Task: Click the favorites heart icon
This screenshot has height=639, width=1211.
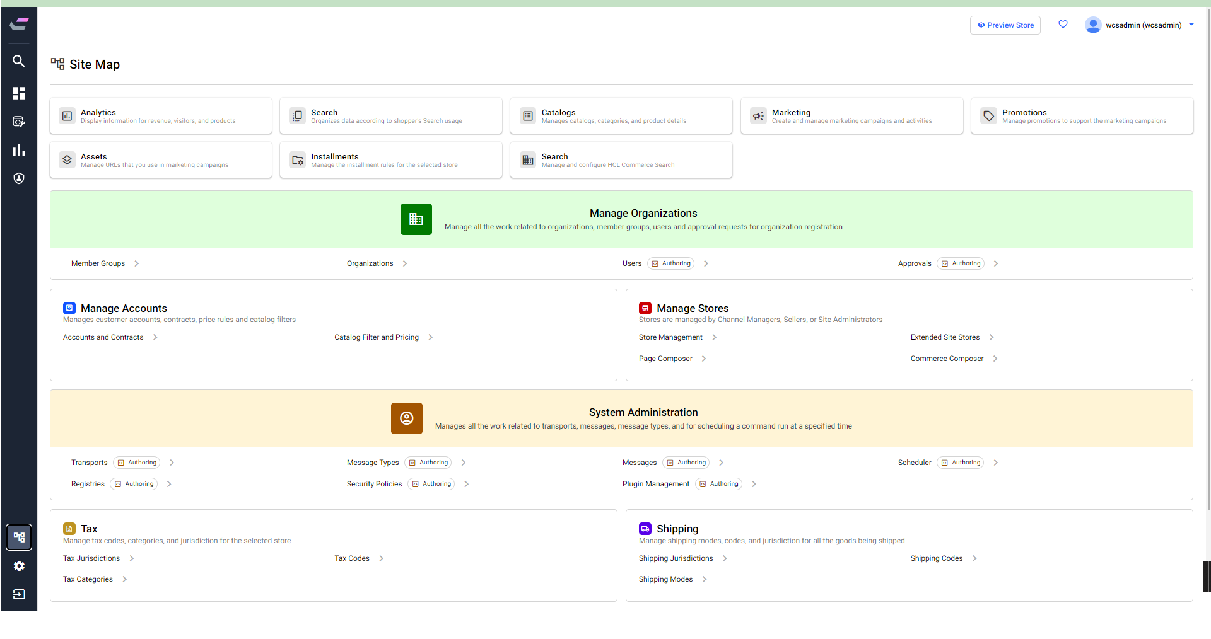Action: tap(1063, 25)
